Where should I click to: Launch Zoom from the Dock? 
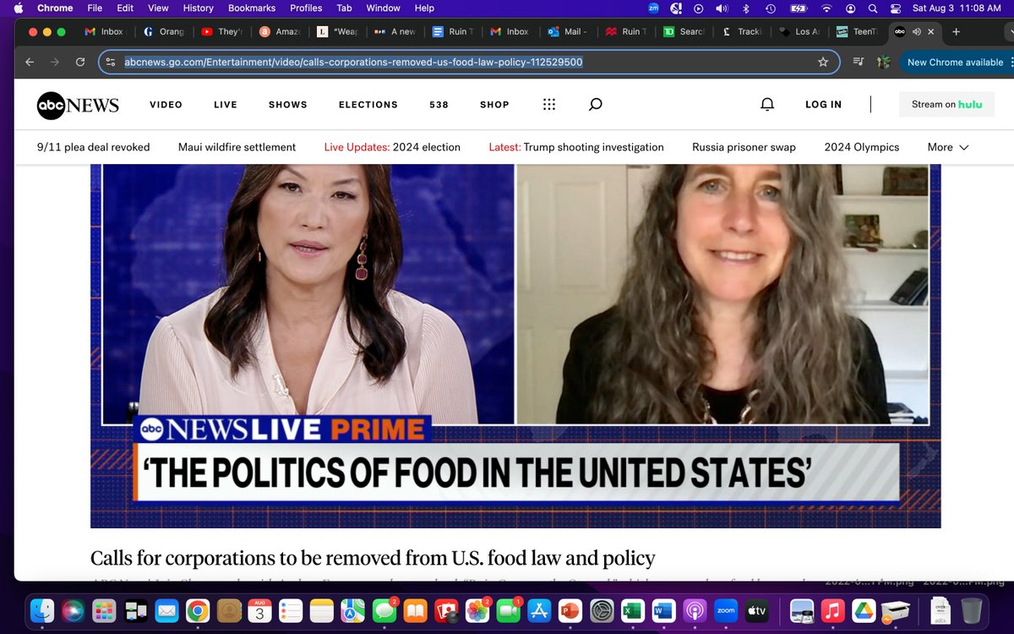pos(727,610)
